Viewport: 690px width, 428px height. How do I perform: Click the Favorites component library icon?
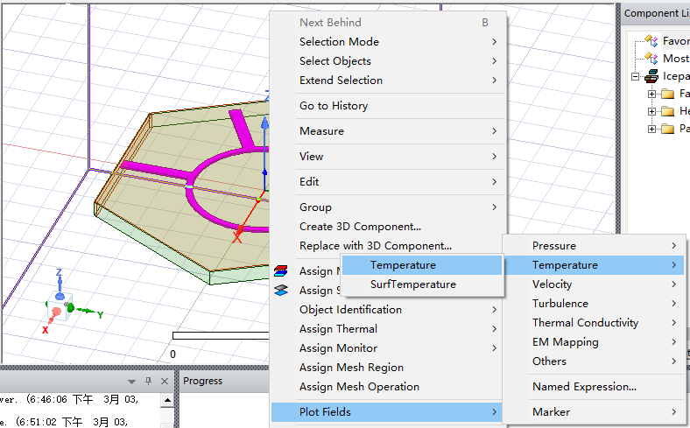click(x=651, y=40)
